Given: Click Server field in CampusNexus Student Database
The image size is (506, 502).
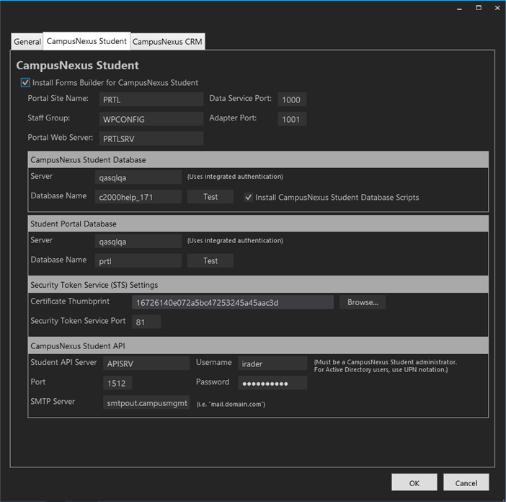Looking at the screenshot, I should pos(138,177).
